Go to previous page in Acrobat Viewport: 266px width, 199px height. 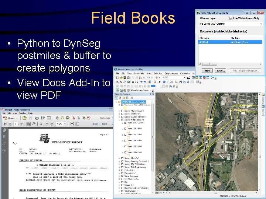(x=5, y=124)
